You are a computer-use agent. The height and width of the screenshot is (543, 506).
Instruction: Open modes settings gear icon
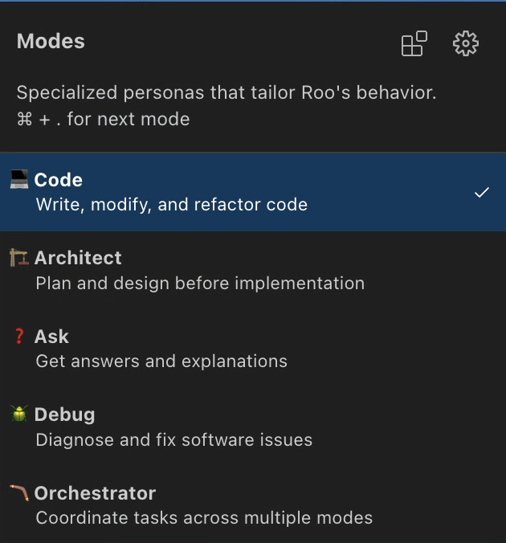pos(466,44)
